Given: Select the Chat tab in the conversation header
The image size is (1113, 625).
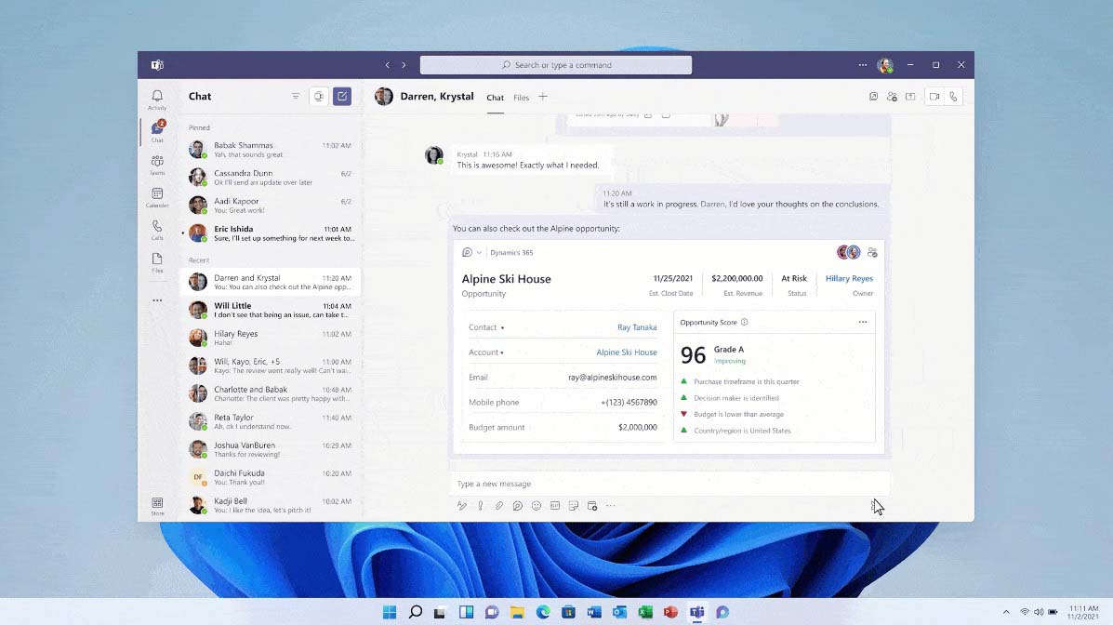Looking at the screenshot, I should coord(495,97).
